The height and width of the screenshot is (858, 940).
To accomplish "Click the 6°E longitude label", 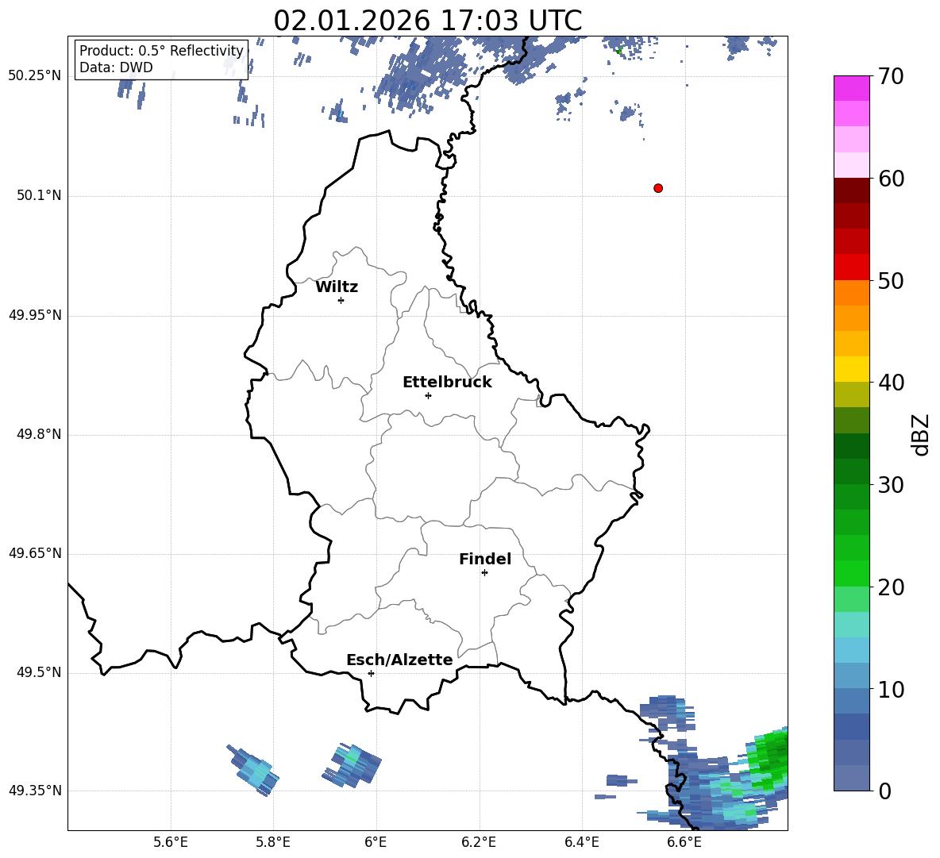I will tap(376, 842).
